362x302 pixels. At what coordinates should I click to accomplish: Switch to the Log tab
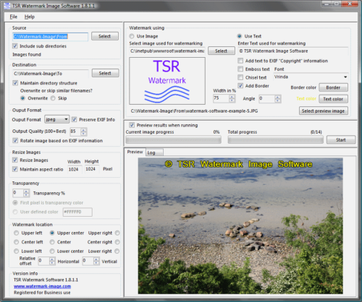pyautogui.click(x=155, y=152)
